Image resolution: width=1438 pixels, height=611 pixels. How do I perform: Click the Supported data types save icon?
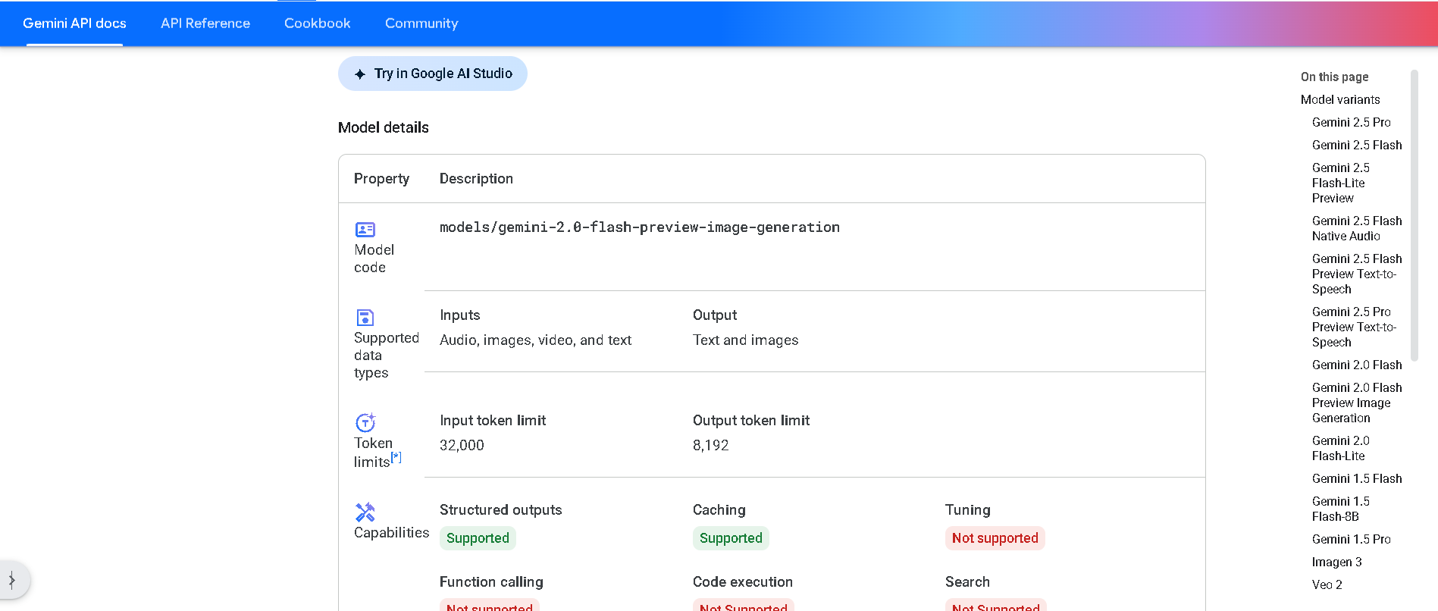pos(365,317)
